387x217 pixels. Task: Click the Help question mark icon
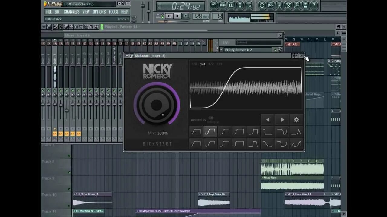pos(314,5)
